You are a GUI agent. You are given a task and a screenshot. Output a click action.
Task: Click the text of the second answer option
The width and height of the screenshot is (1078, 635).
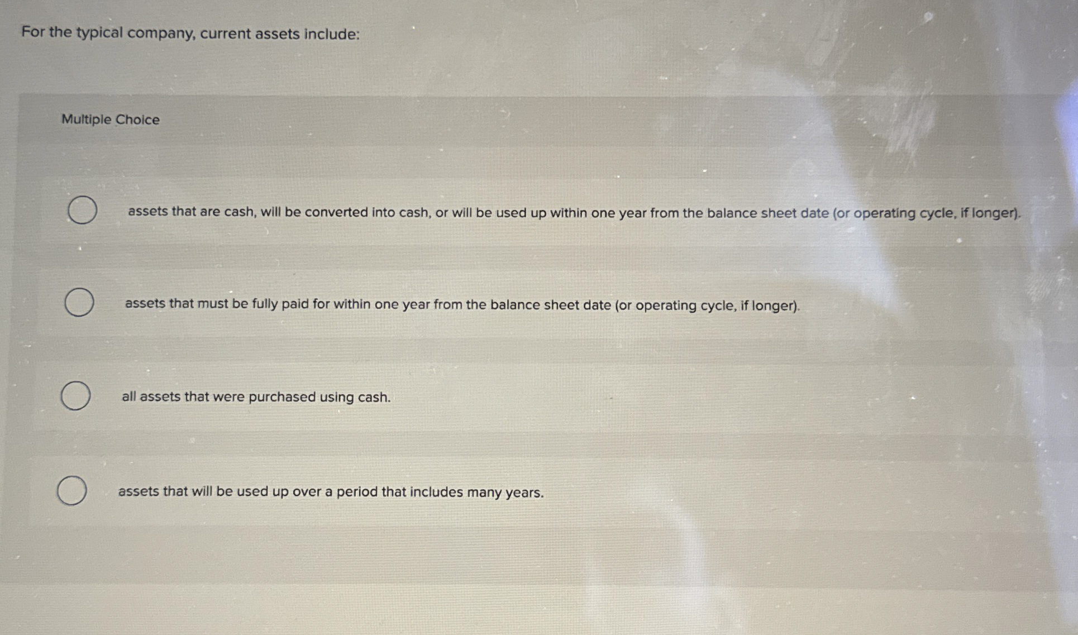coord(462,305)
